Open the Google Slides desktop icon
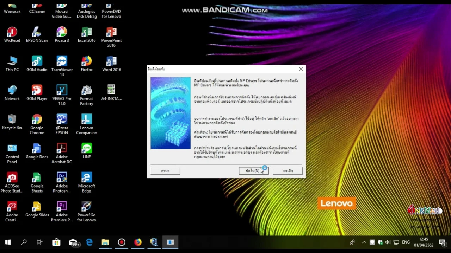This screenshot has width=451, height=253. [x=37, y=209]
